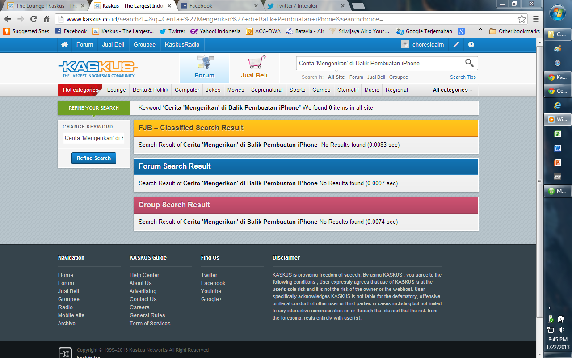Reload the page with refresh icon

[x=34, y=19]
